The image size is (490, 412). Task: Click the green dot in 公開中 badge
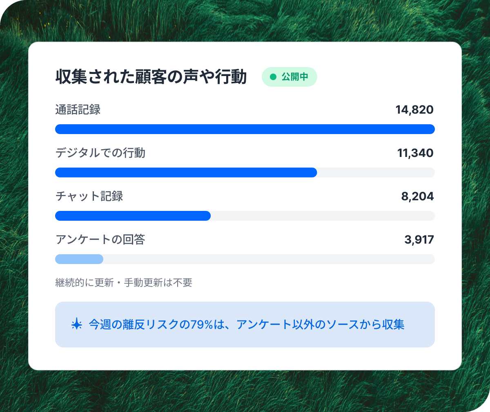273,77
